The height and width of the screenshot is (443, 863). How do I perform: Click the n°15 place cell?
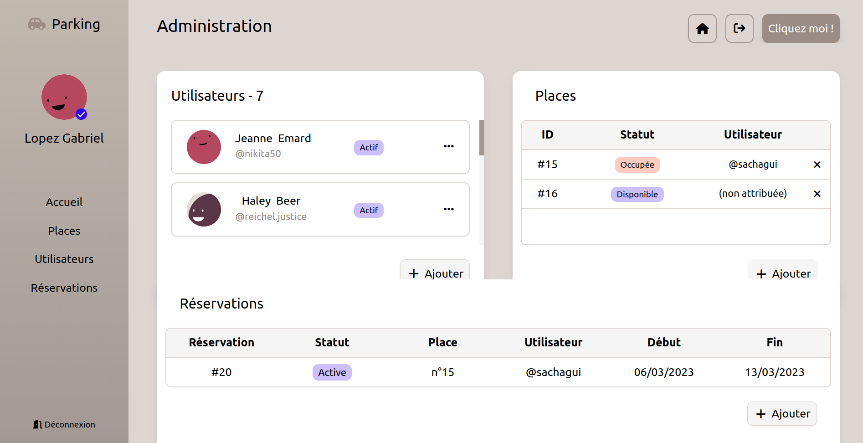click(442, 372)
